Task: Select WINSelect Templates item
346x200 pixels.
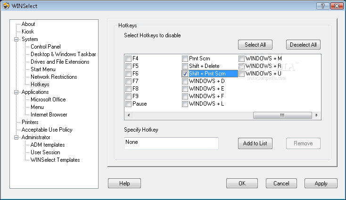Action: point(55,160)
